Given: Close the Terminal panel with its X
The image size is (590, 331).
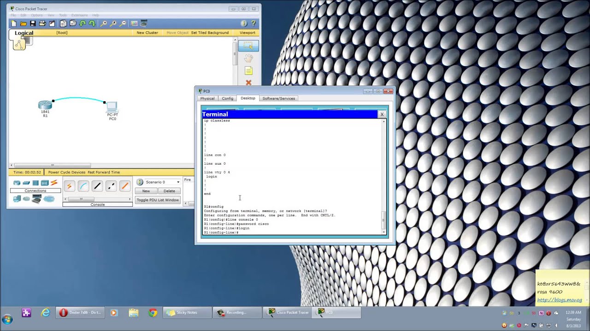Looking at the screenshot, I should point(382,114).
